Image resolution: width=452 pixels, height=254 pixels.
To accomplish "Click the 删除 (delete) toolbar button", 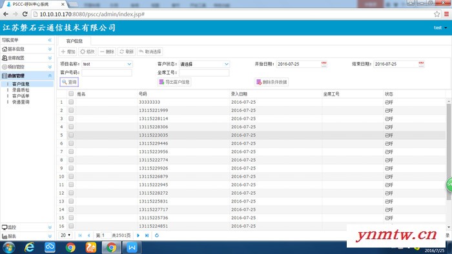I will pyautogui.click(x=107, y=52).
